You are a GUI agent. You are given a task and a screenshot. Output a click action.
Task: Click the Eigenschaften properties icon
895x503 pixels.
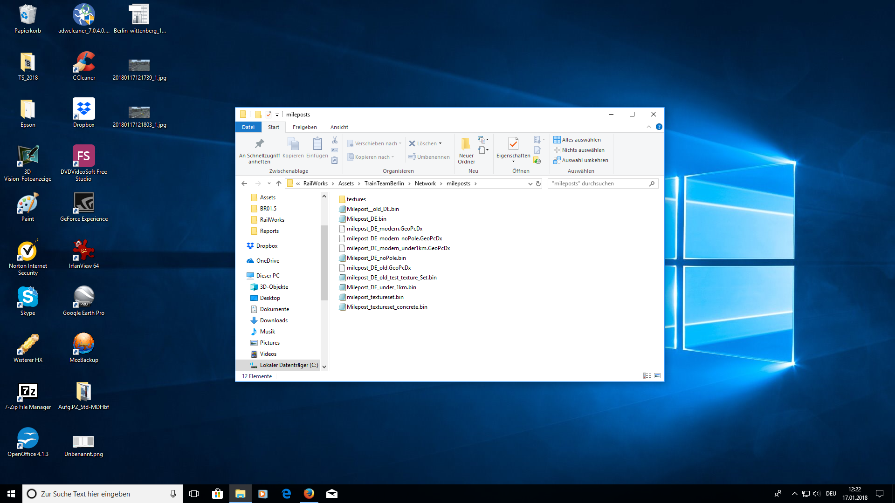[x=513, y=143]
